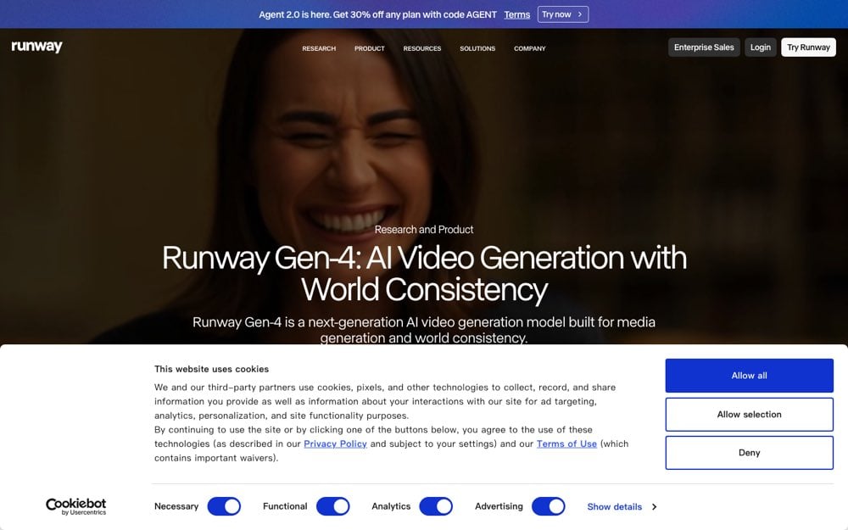The height and width of the screenshot is (530, 848).
Task: Open the Runway logo homepage link
Action: coord(36,47)
